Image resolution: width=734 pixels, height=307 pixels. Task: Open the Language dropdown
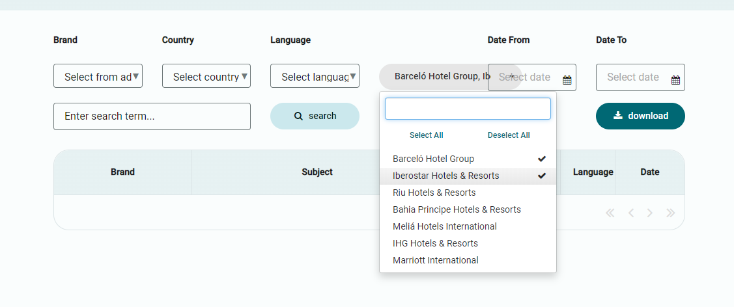[x=315, y=75]
